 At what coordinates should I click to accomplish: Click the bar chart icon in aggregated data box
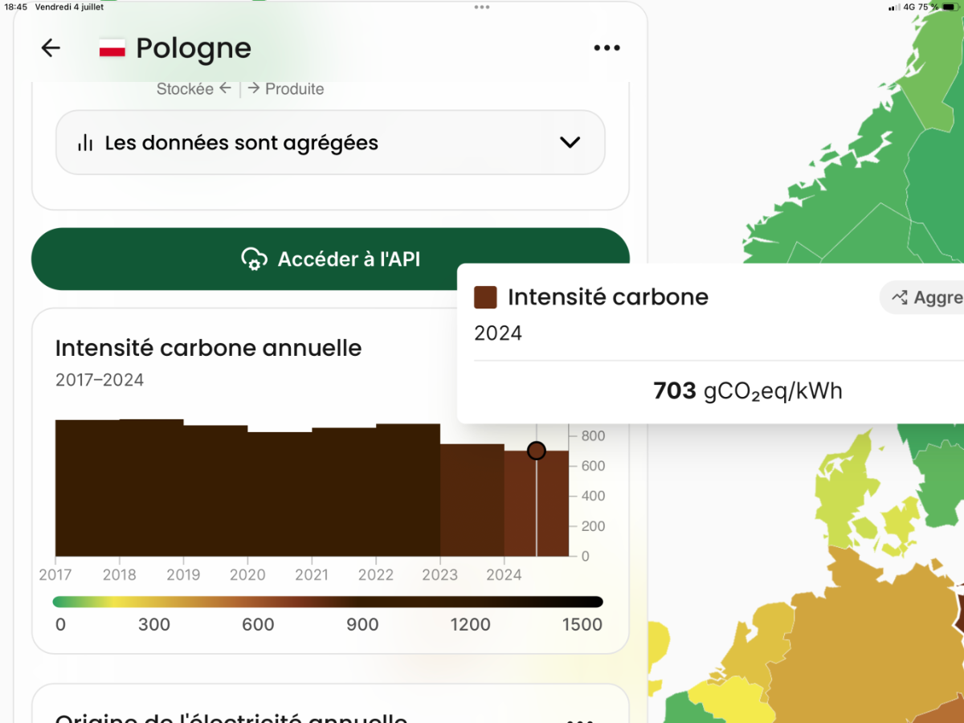coord(84,143)
